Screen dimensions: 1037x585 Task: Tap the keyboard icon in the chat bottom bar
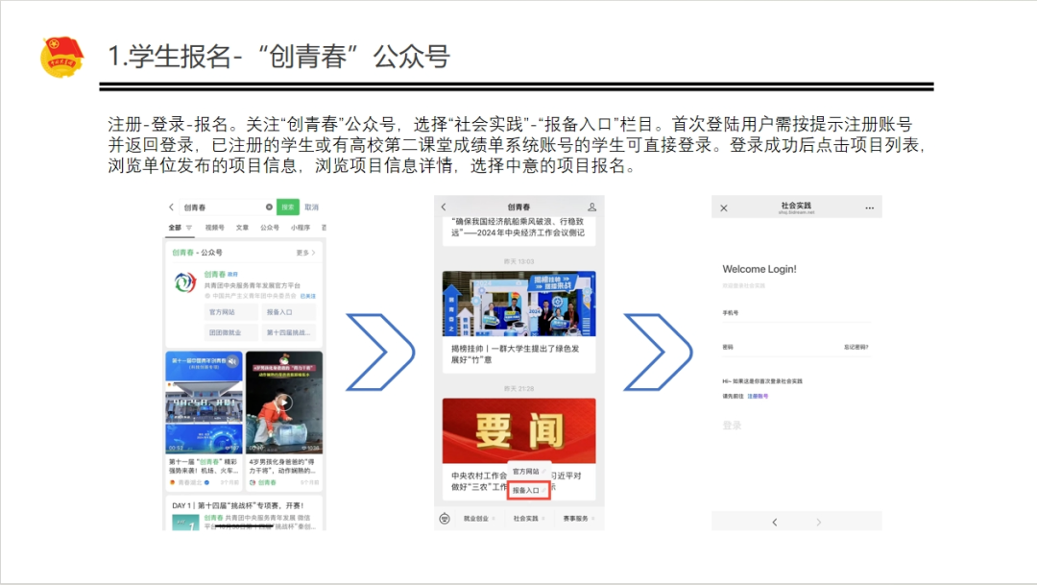445,519
